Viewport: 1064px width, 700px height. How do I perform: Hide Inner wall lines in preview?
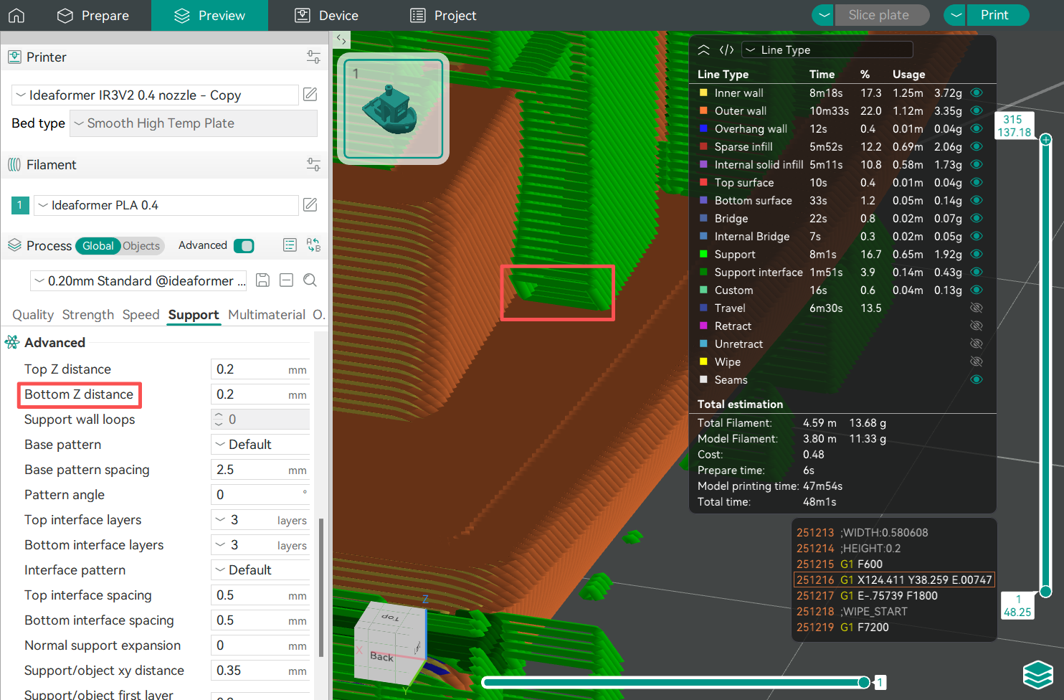(976, 93)
